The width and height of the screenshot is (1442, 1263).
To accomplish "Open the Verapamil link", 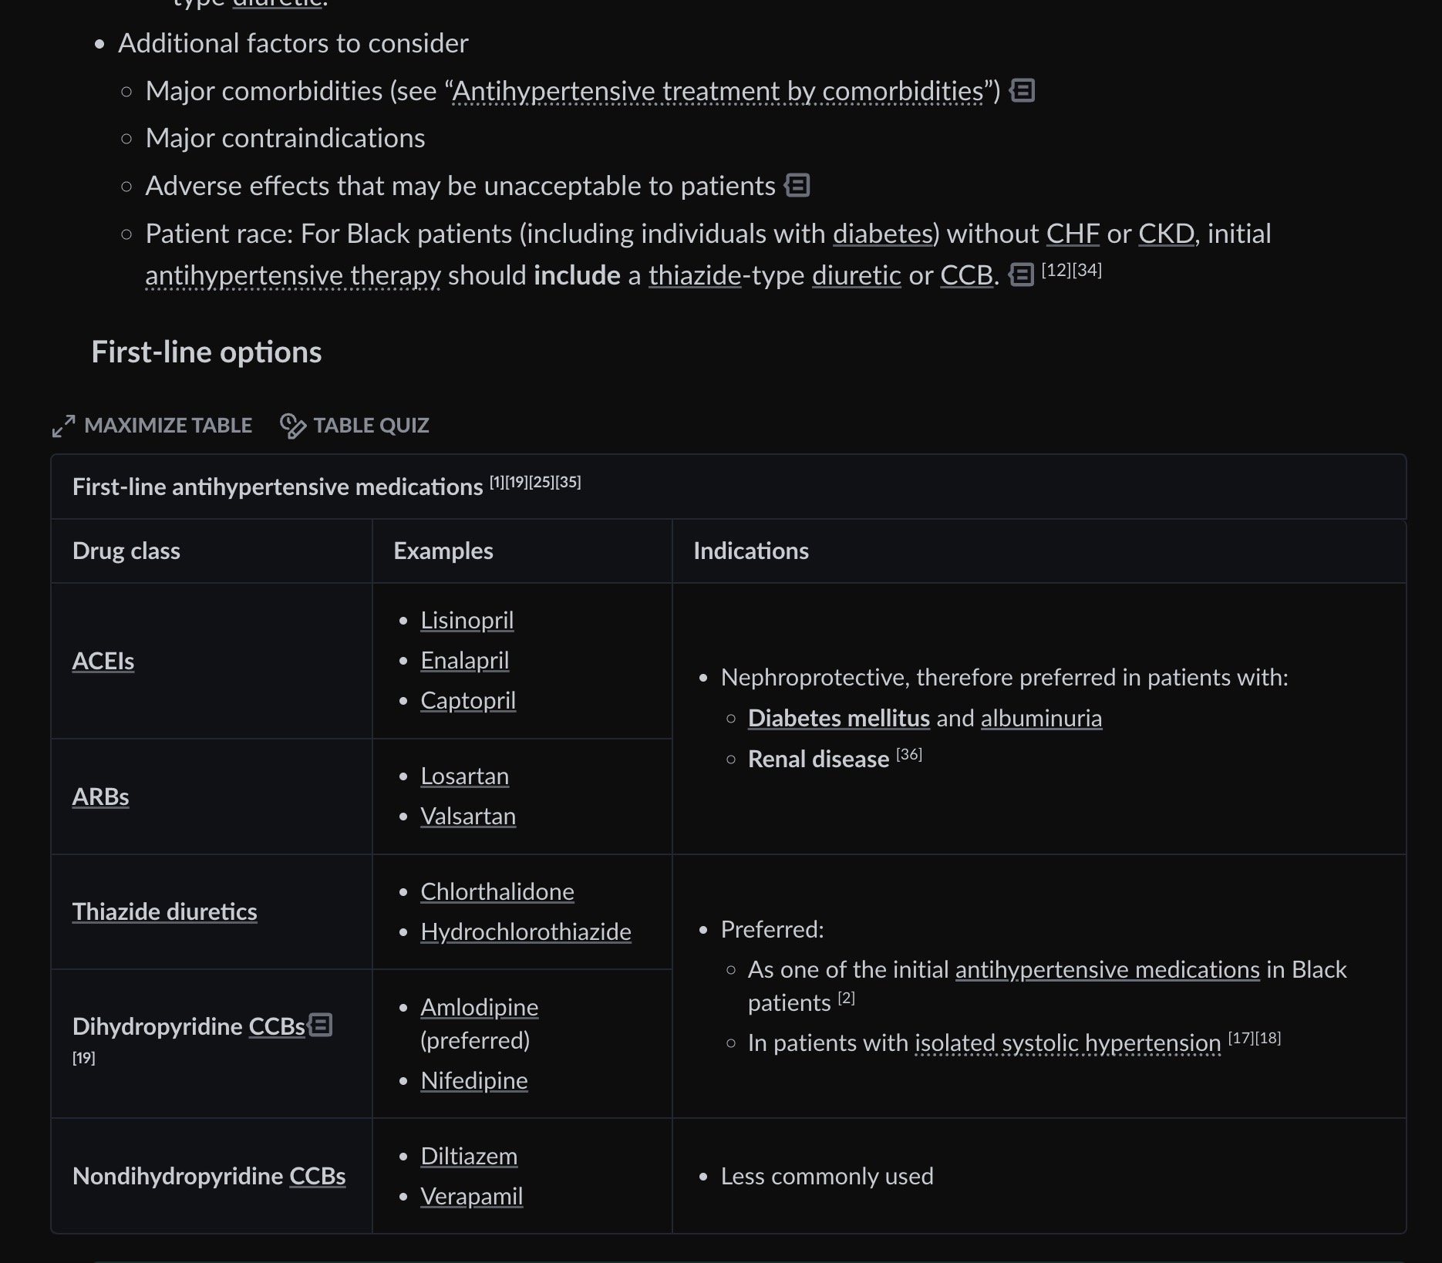I will [x=471, y=1197].
